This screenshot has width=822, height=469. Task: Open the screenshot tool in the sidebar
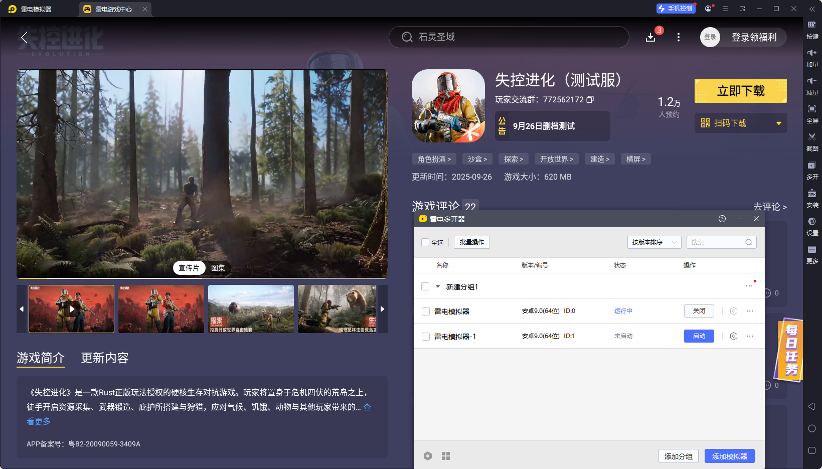pos(812,140)
